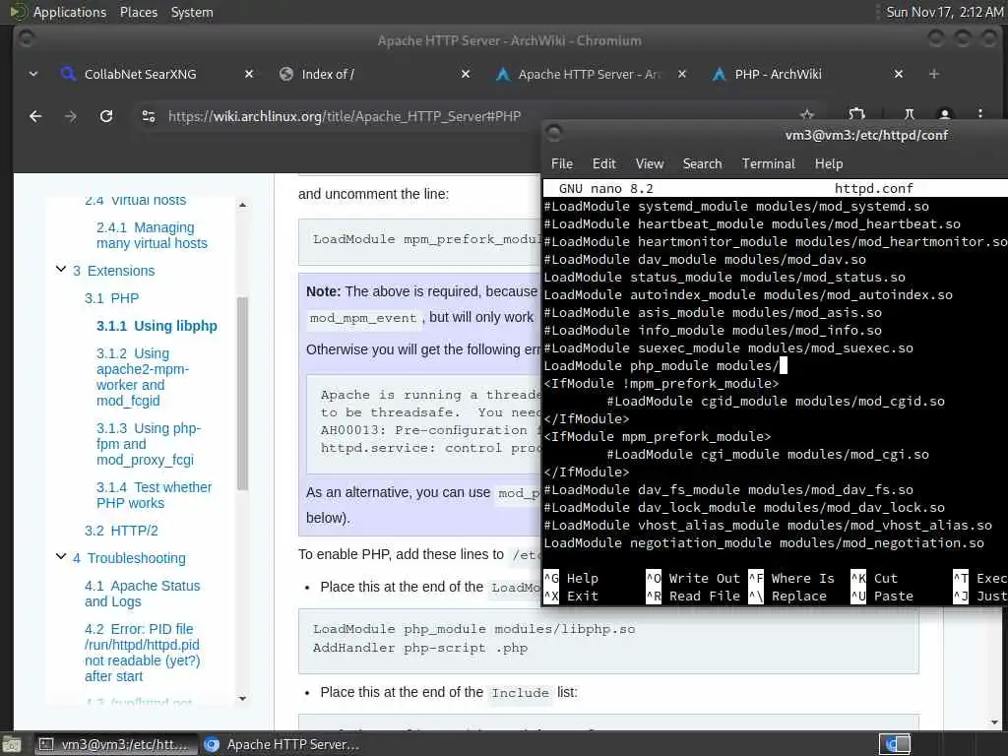Open the 2.4.1 Managing many virtual hosts link
Screen dimensions: 1008x756
click(x=152, y=235)
